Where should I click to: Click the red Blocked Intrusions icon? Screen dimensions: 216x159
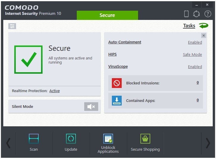(117, 83)
